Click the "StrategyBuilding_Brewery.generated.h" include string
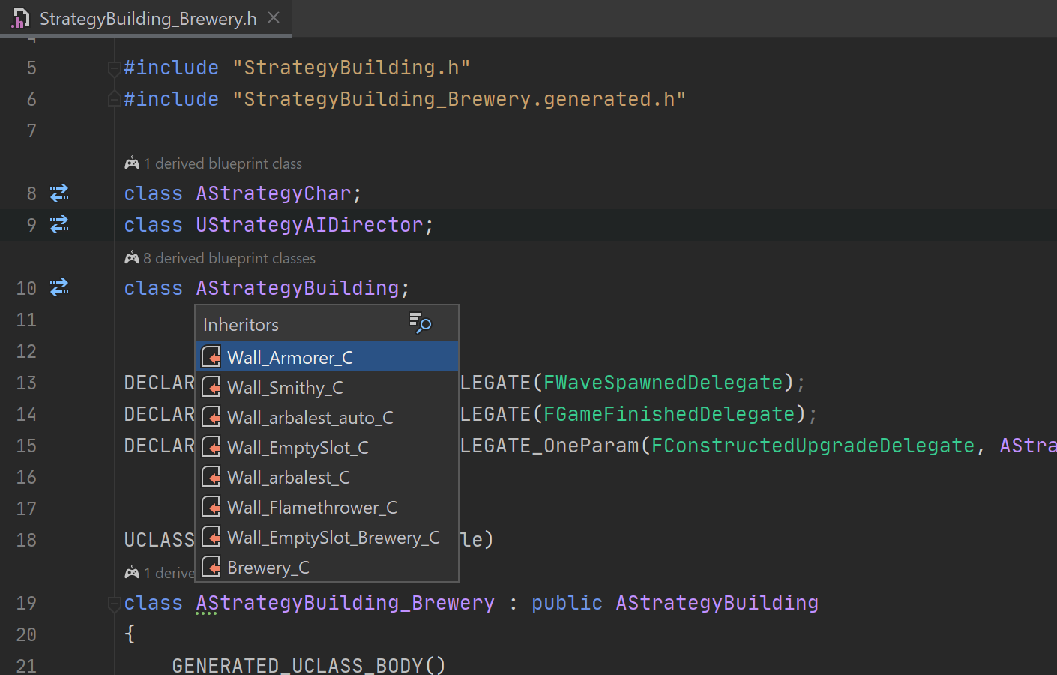This screenshot has height=675, width=1057. 460,99
